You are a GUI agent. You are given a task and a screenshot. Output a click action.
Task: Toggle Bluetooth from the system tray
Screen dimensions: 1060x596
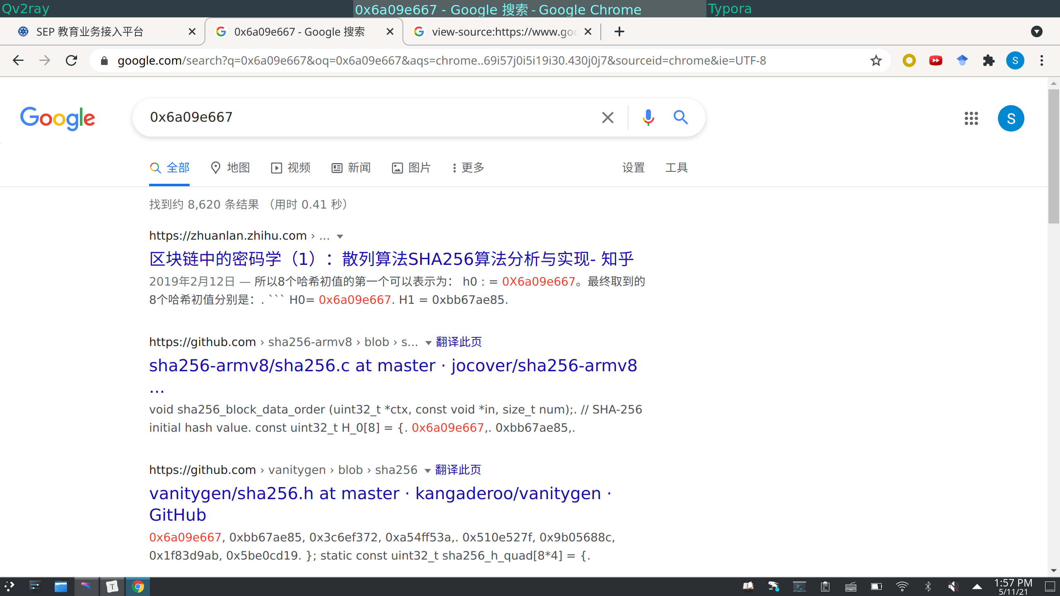[927, 586]
